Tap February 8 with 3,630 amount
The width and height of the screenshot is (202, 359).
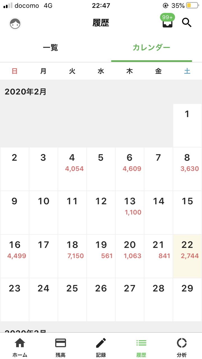point(187,169)
